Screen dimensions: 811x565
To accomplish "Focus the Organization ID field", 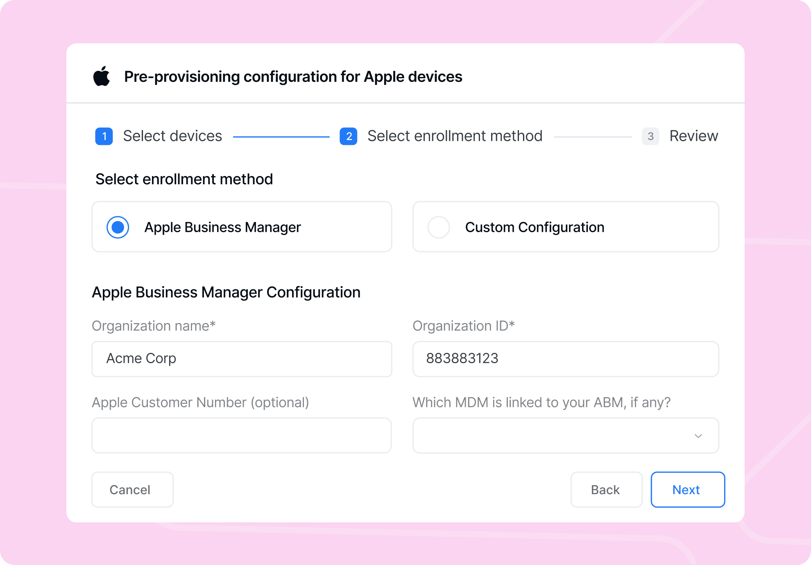I will click(566, 359).
